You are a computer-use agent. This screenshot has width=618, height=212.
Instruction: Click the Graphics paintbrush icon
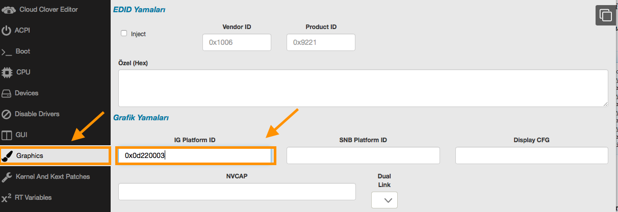point(7,156)
